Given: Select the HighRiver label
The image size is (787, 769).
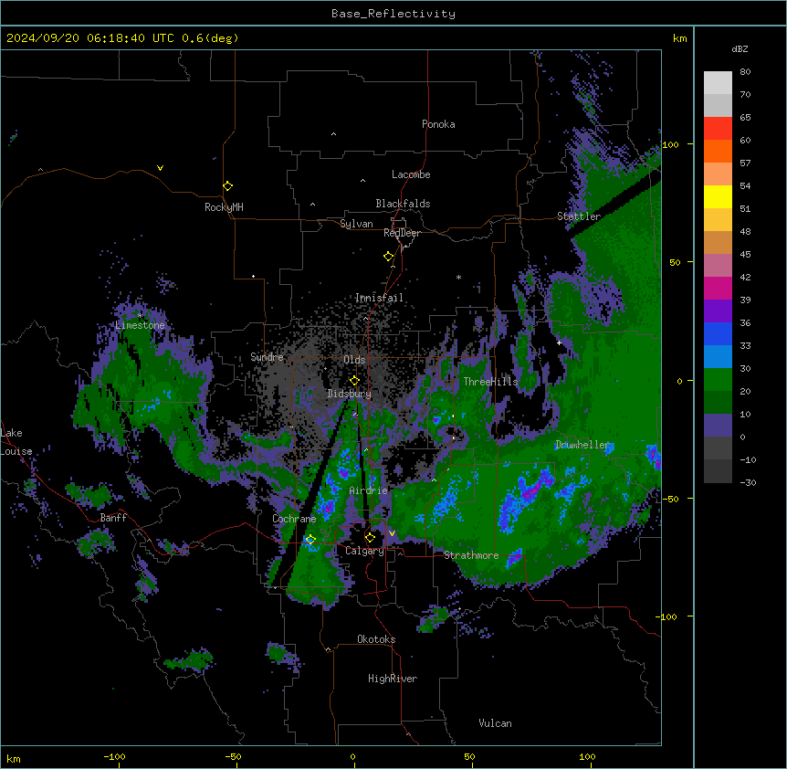Looking at the screenshot, I should 393,679.
